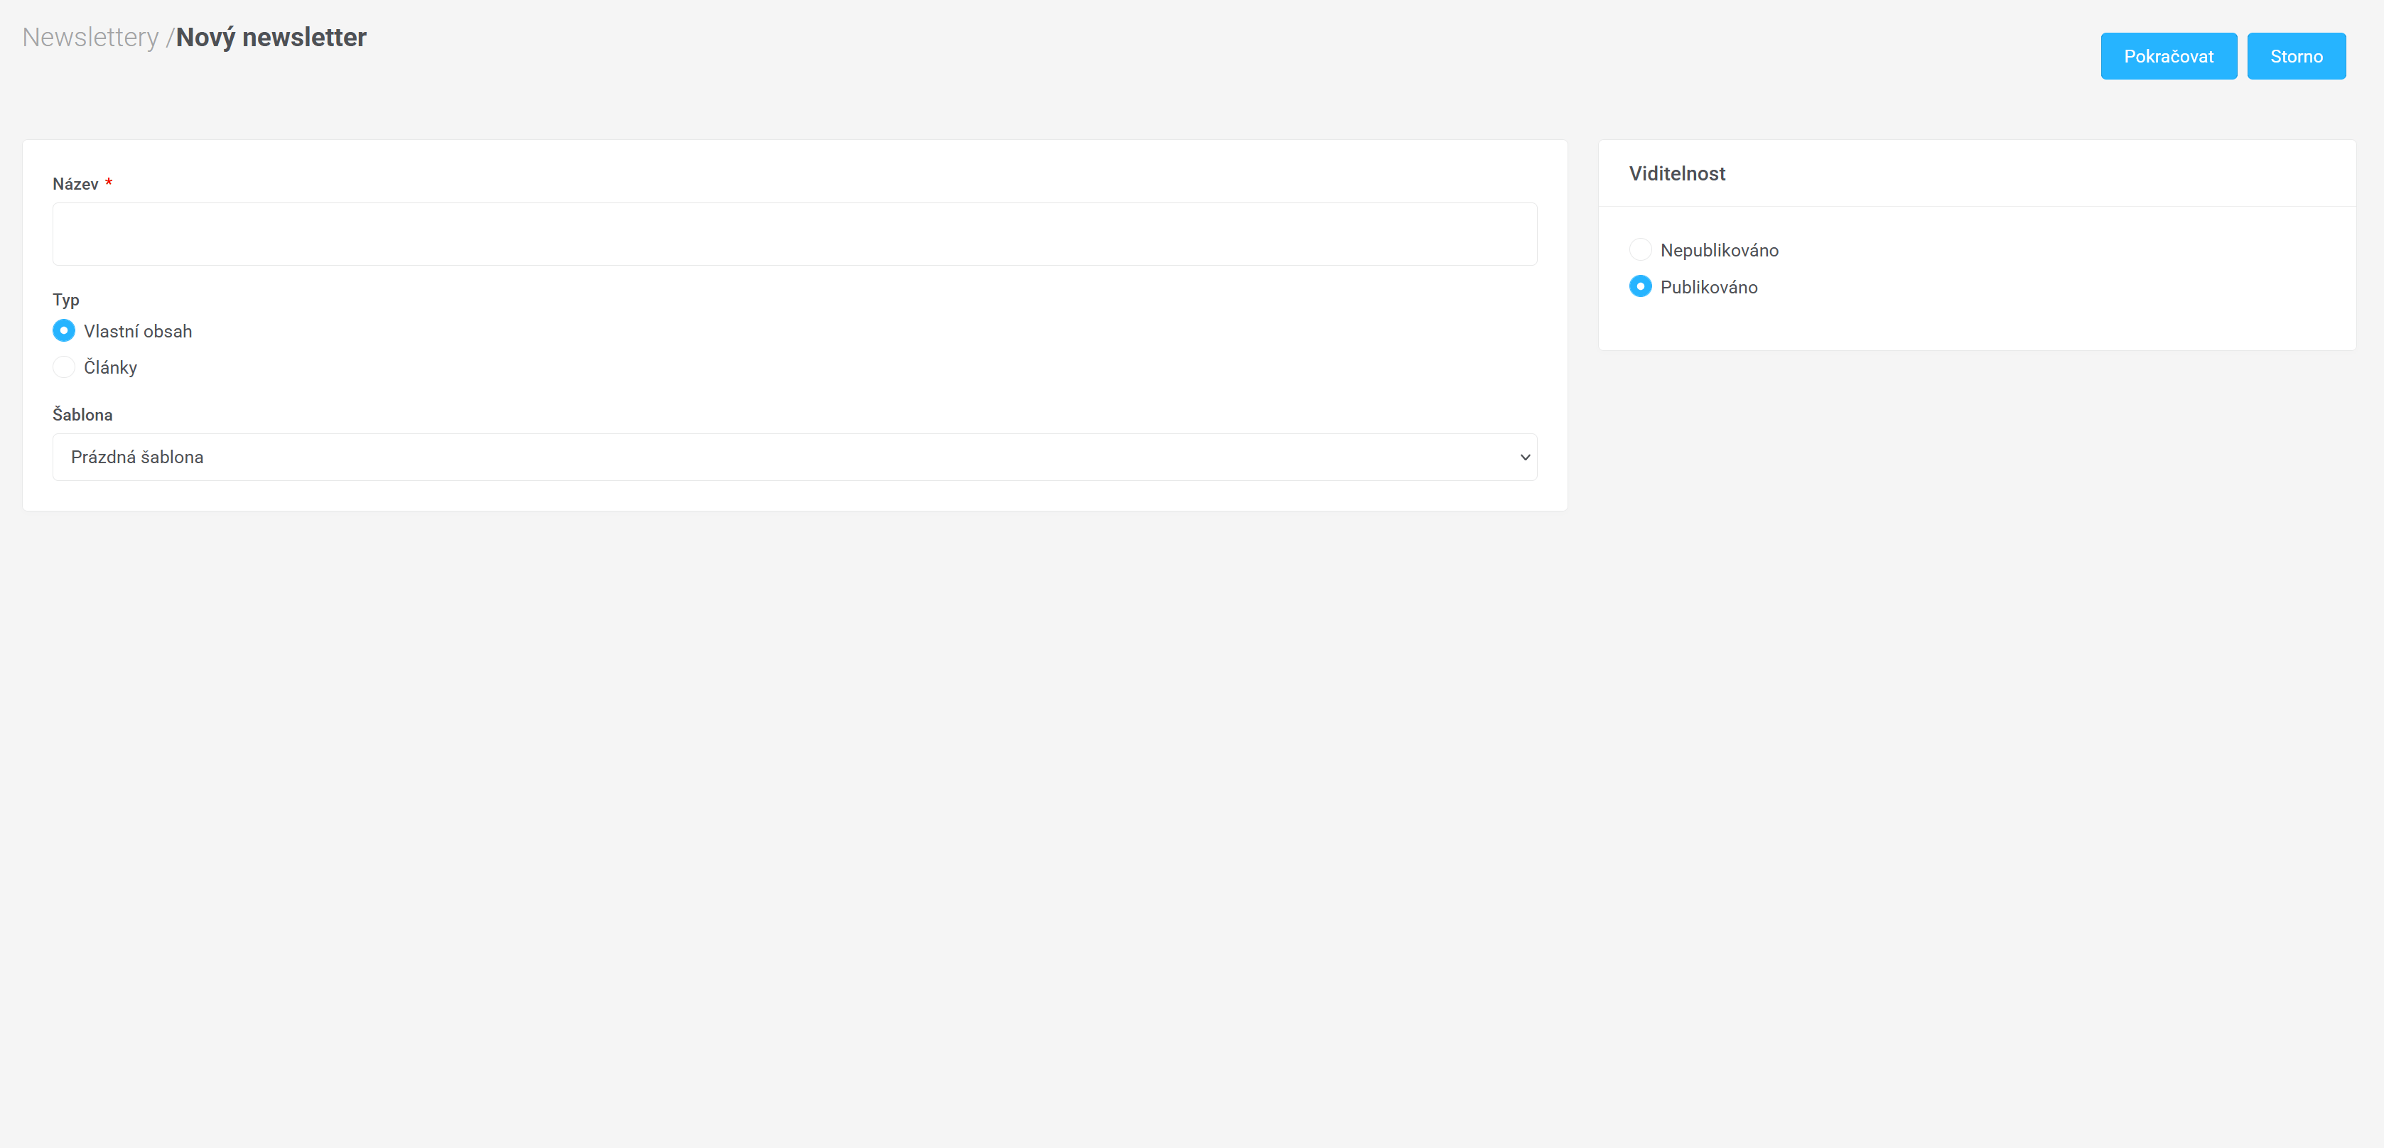Screen dimensions: 2384x1148
Task: Click the Šablona field label
Action: [82, 414]
